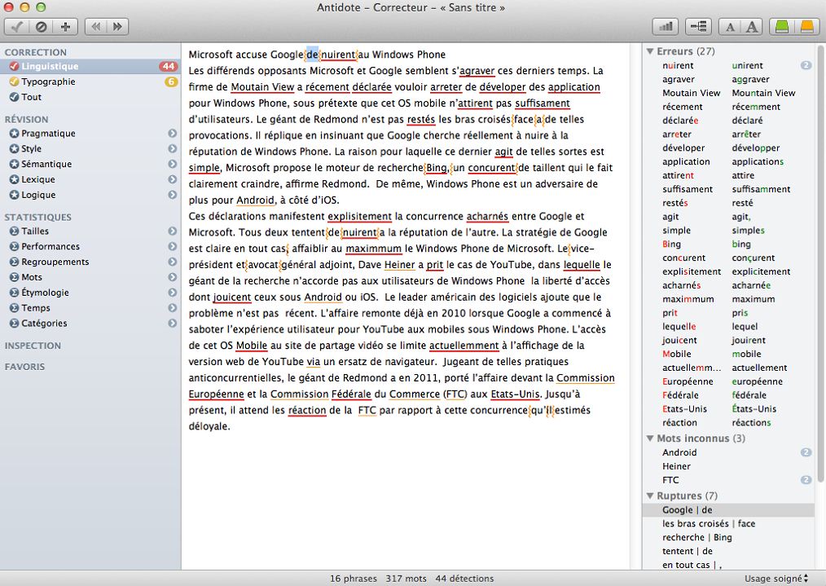Select the 'les bras croisés | face' rupture
This screenshot has height=586, width=826.
tap(729, 523)
